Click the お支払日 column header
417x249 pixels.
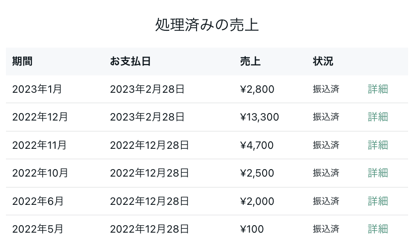(130, 62)
